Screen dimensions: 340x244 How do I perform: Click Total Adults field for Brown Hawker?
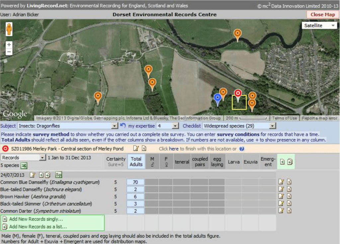(x=136, y=197)
